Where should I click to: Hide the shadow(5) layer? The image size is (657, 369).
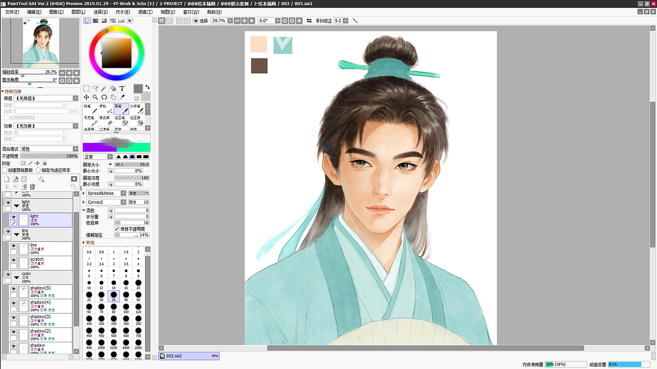pos(14,289)
